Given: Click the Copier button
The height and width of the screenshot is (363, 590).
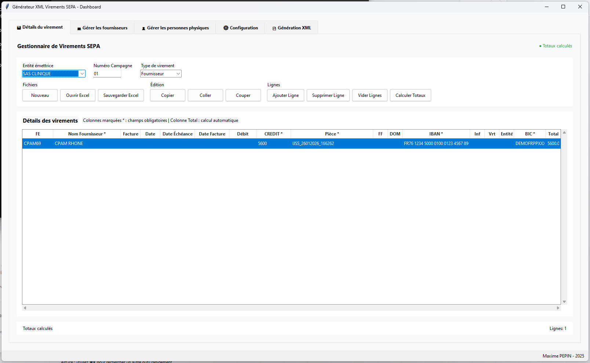Looking at the screenshot, I should (x=168, y=95).
